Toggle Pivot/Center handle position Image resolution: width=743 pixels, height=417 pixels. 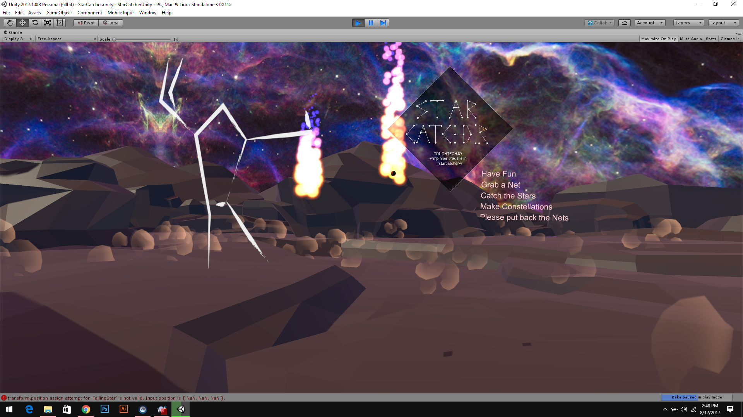(x=86, y=23)
